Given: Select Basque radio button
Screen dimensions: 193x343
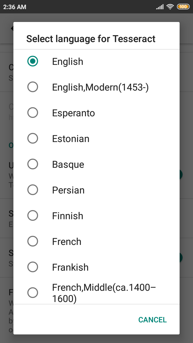Looking at the screenshot, I should [x=33, y=164].
